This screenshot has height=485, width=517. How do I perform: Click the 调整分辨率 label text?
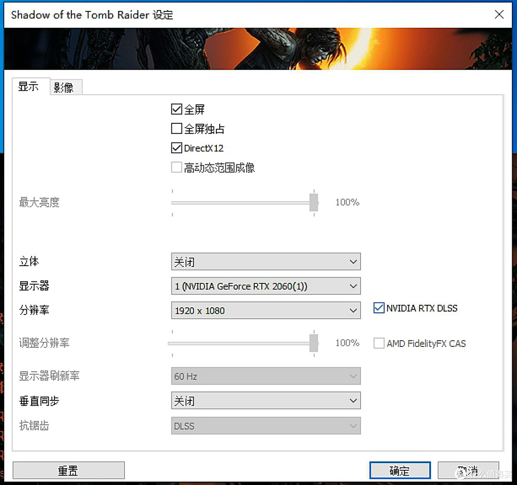(x=44, y=343)
